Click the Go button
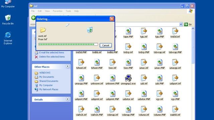This screenshot has width=214, height=120. click(x=188, y=24)
